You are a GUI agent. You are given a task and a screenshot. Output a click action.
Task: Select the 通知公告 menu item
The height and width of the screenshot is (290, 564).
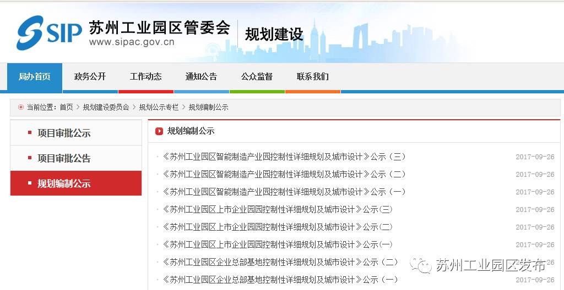202,77
